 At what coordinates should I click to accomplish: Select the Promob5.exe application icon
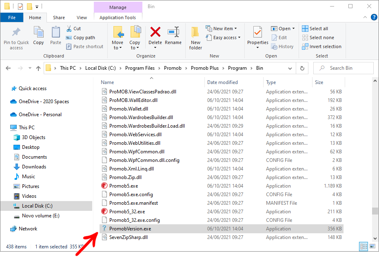point(104,186)
